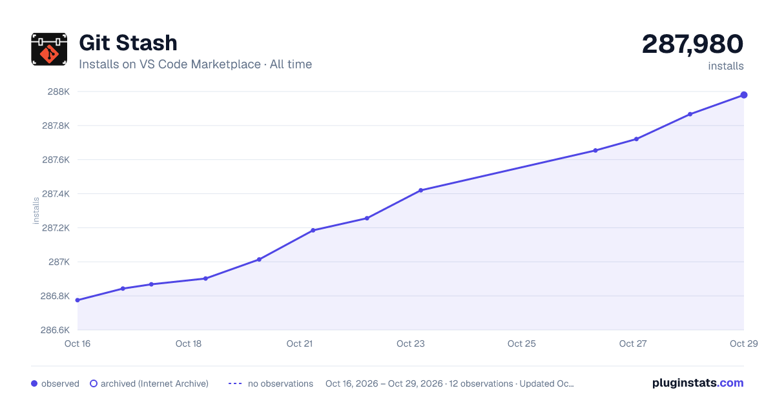Click the Oct 16 x-axis label

(x=77, y=343)
